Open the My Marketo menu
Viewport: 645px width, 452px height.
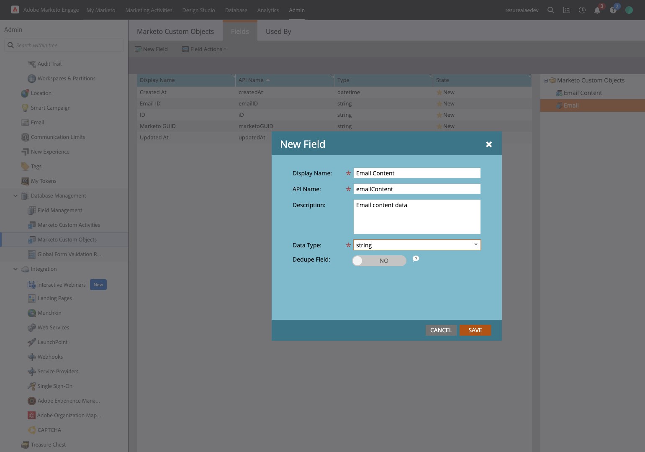(101, 10)
